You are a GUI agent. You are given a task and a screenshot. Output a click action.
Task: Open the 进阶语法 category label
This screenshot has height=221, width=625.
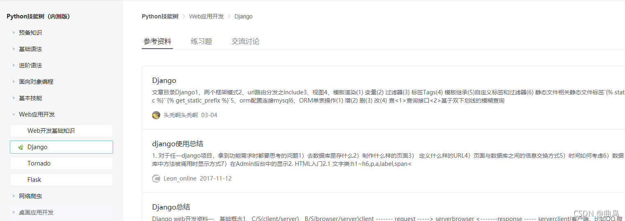(x=30, y=65)
